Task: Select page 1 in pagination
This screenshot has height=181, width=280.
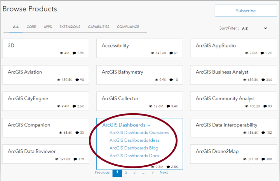Action: (117, 173)
